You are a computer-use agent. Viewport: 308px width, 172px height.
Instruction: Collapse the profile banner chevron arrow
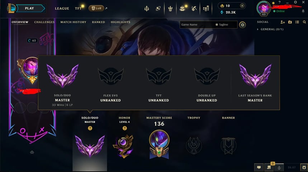32,152
